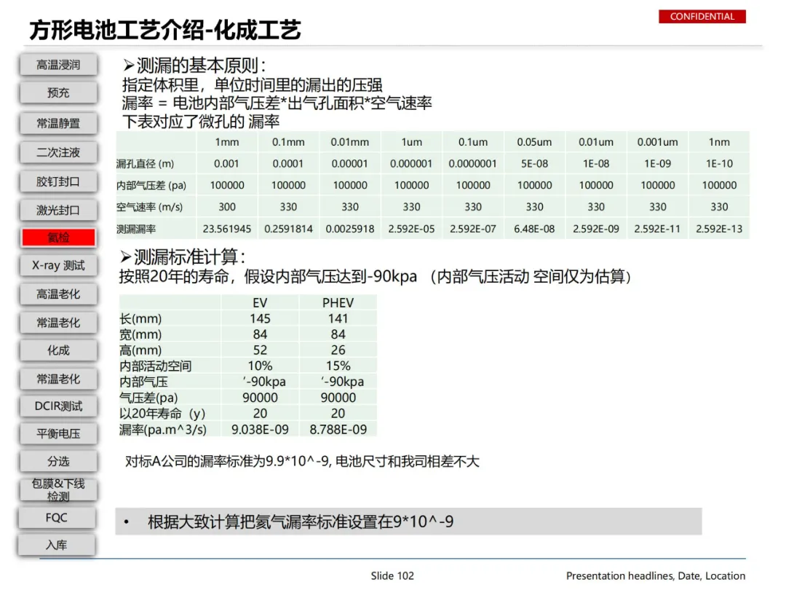Screen dimensions: 786x590
Task: Select the 入库 final step button
Action: click(x=56, y=546)
